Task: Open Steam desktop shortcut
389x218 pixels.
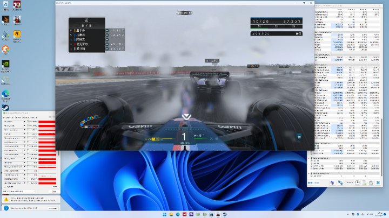Action: tap(5, 108)
